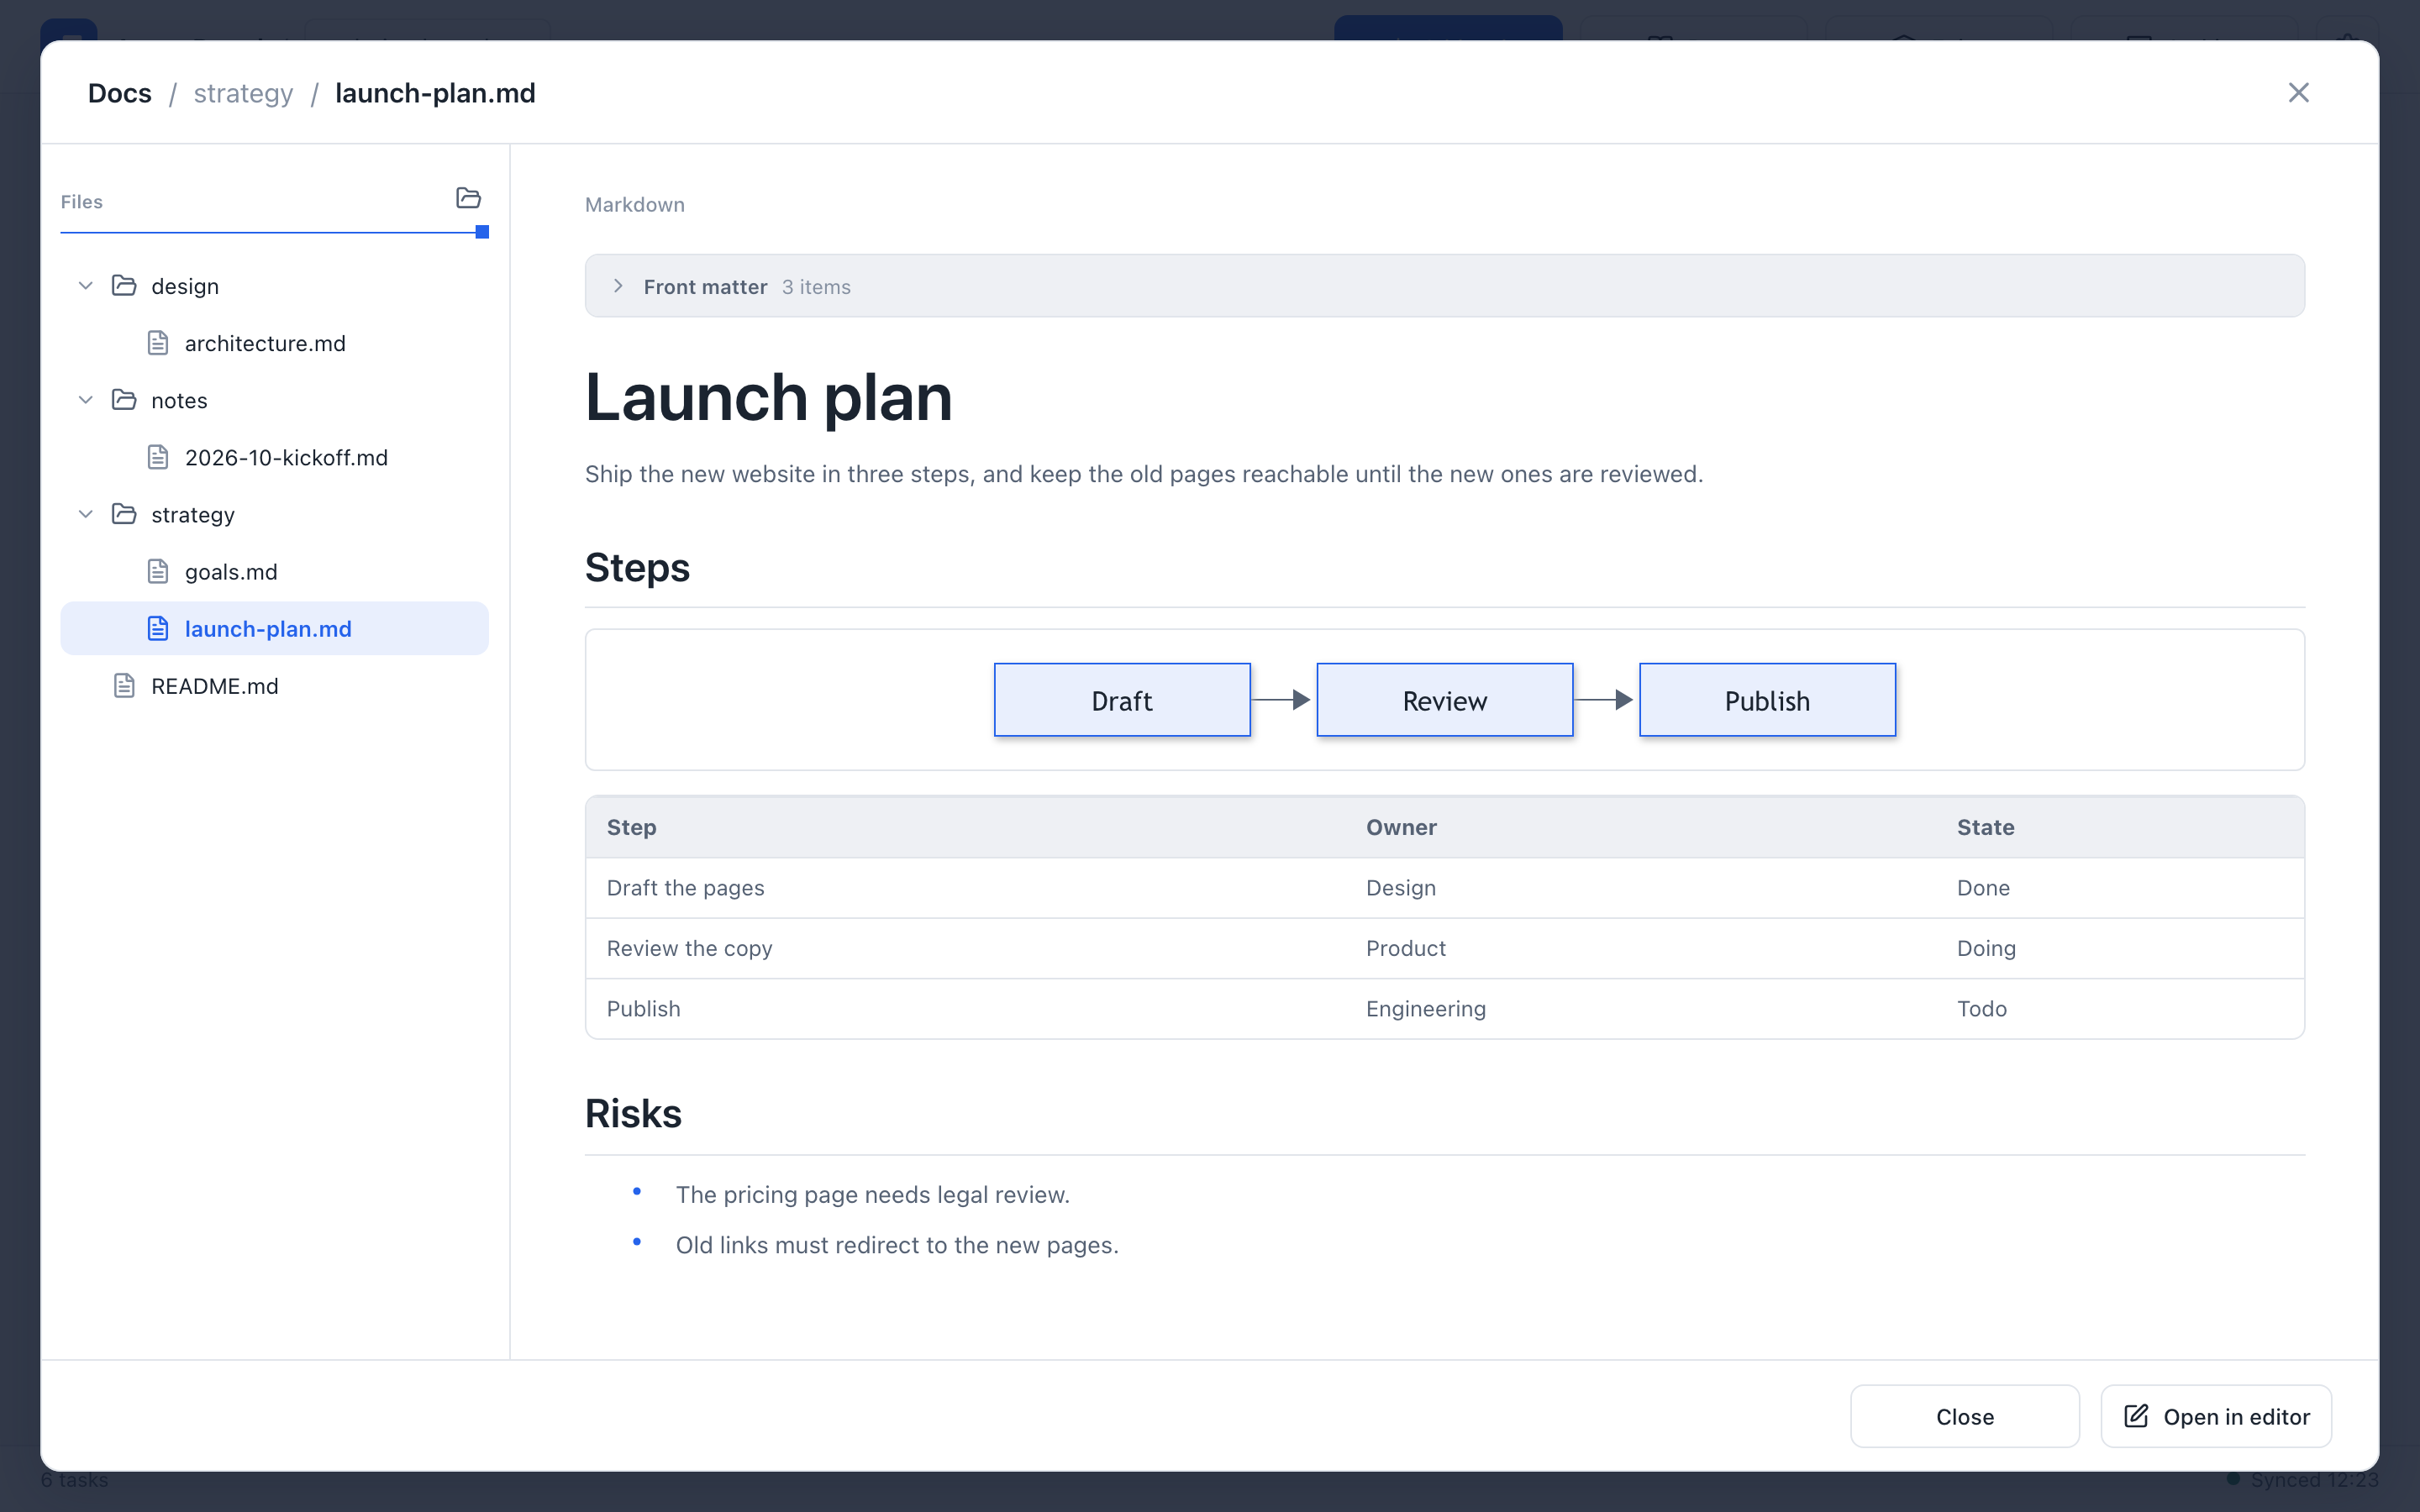Click the Launch plan title heading
This screenshot has width=2420, height=1512.
(768, 397)
